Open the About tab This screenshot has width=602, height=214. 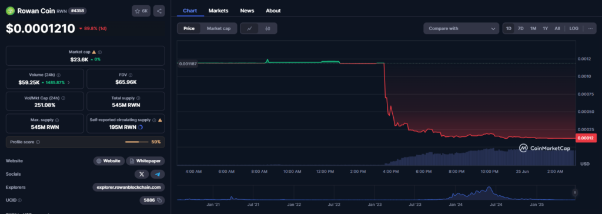click(x=273, y=11)
